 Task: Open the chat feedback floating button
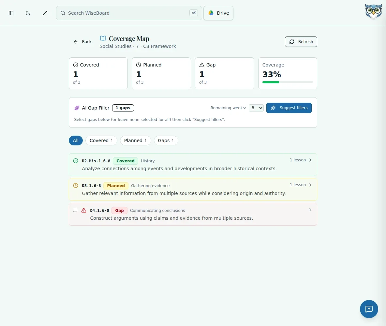[369, 309]
